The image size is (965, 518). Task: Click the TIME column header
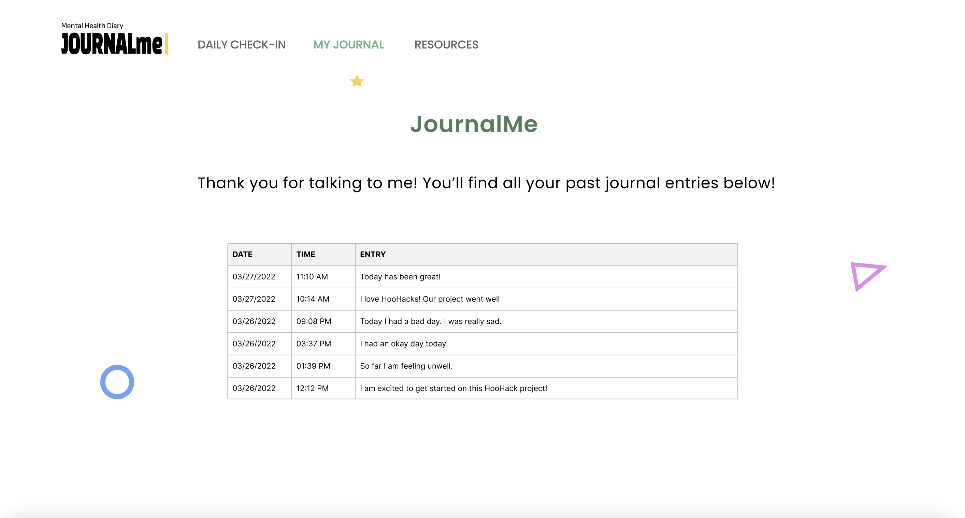tap(306, 254)
